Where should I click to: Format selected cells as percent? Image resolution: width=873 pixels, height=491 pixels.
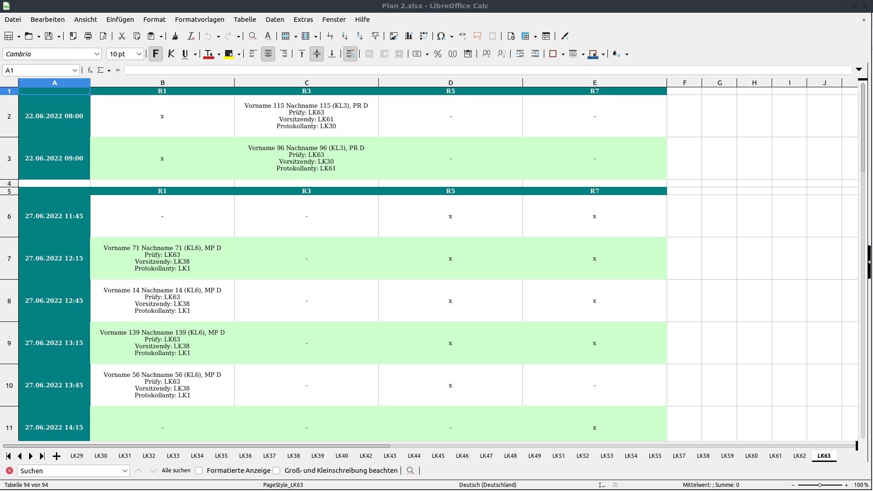tap(438, 54)
